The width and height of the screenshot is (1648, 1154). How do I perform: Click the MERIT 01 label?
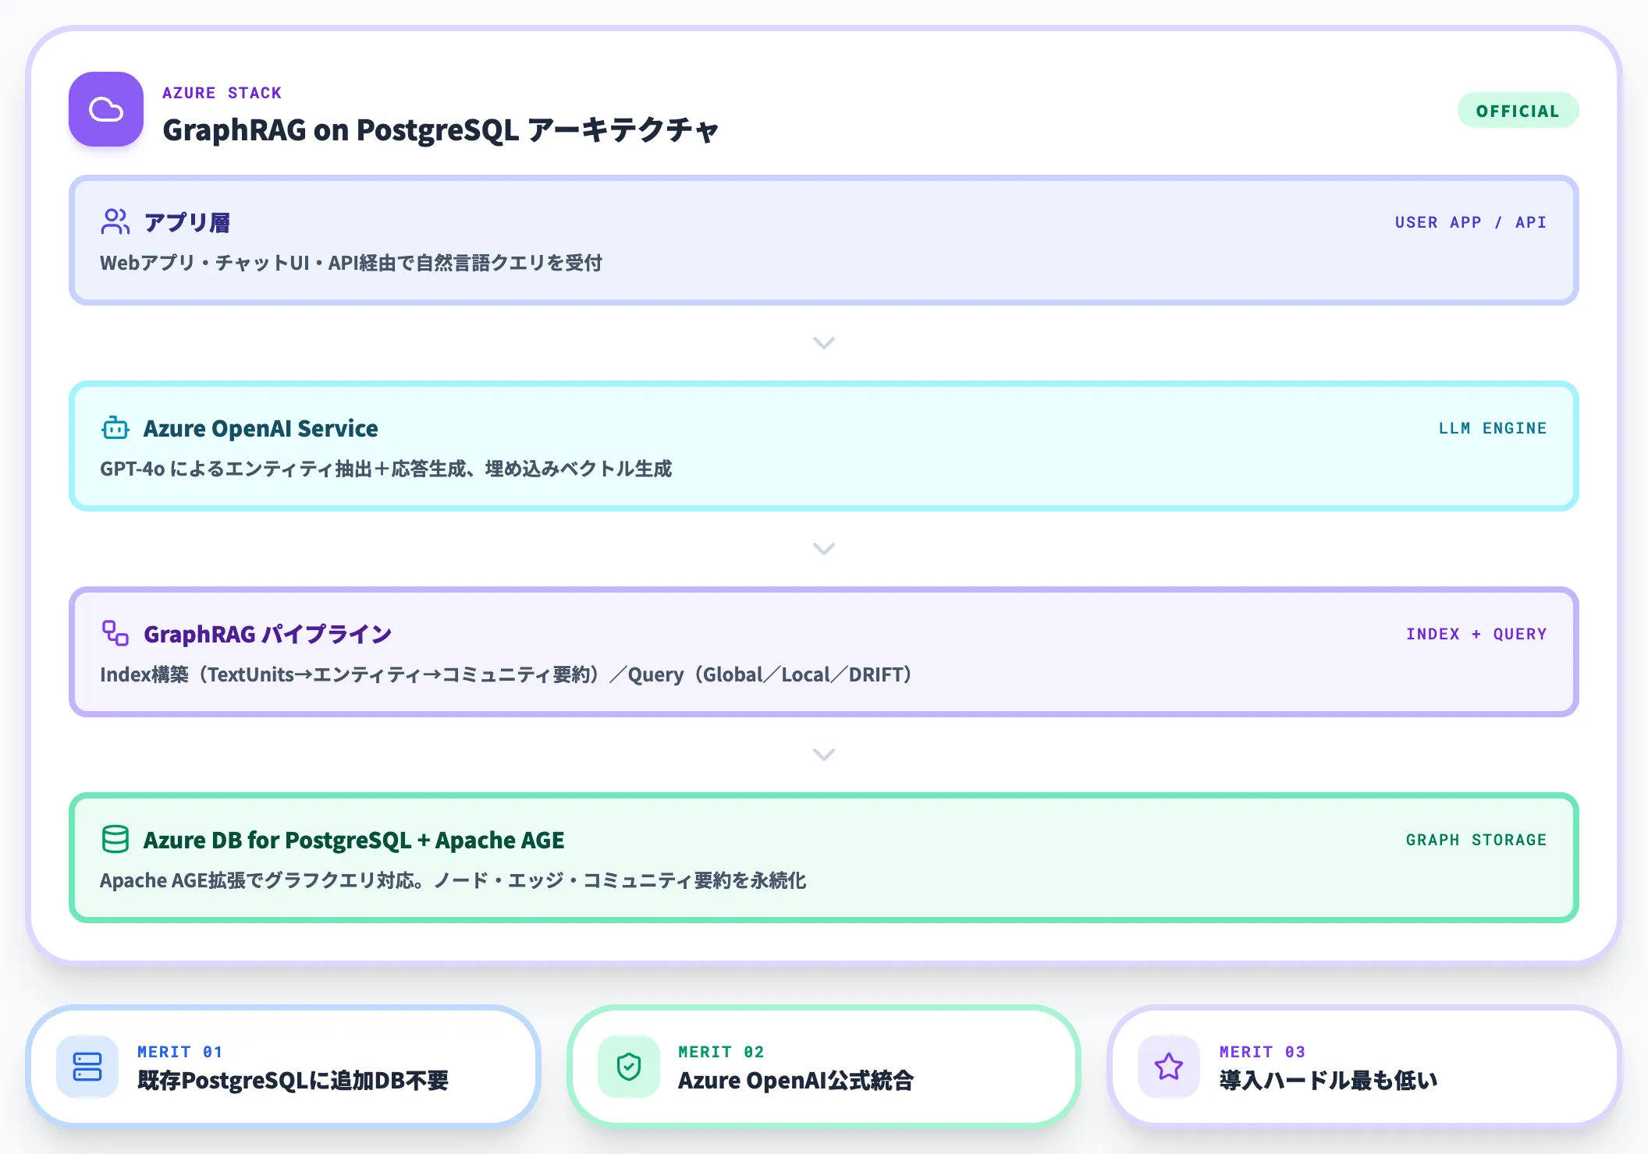click(x=180, y=1052)
